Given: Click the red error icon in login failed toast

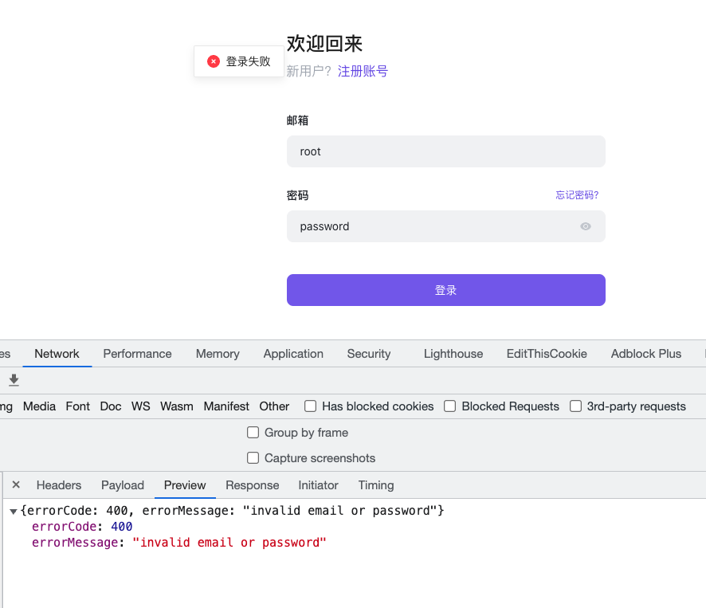Looking at the screenshot, I should [x=214, y=61].
